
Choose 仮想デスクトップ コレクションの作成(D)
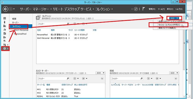pyautogui.click(x=172, y=21)
